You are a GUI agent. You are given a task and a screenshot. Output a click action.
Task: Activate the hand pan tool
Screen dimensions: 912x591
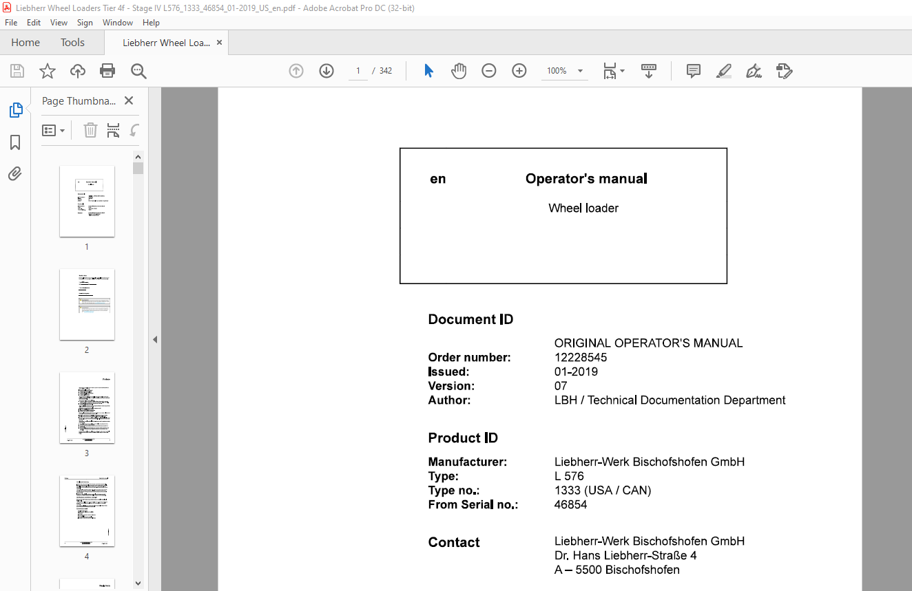(459, 71)
